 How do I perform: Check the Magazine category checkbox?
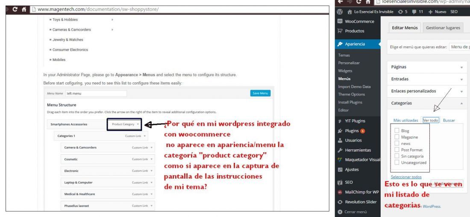pos(397,137)
